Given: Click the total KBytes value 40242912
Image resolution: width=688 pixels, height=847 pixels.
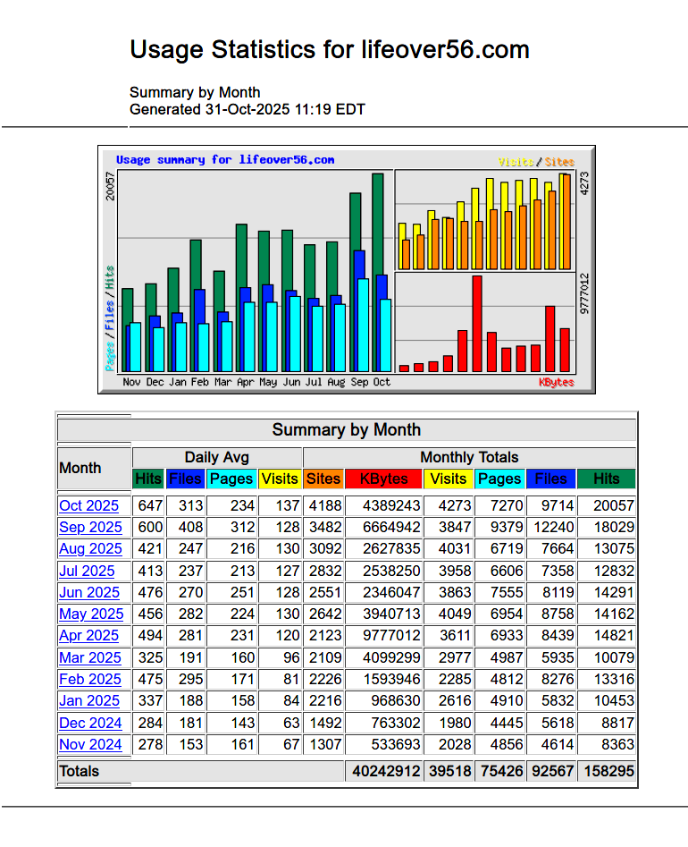Looking at the screenshot, I should [383, 771].
